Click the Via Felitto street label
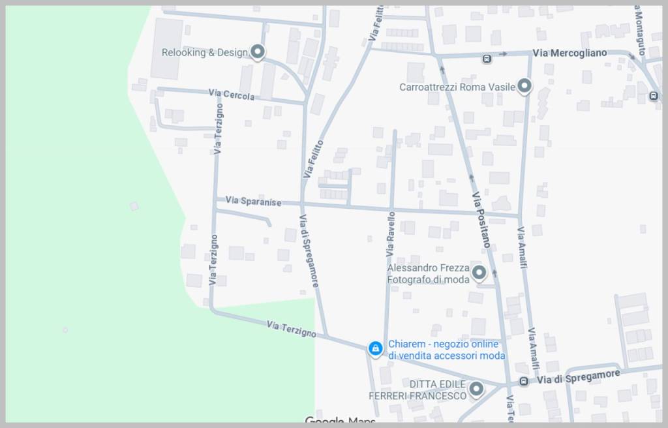 click(313, 159)
